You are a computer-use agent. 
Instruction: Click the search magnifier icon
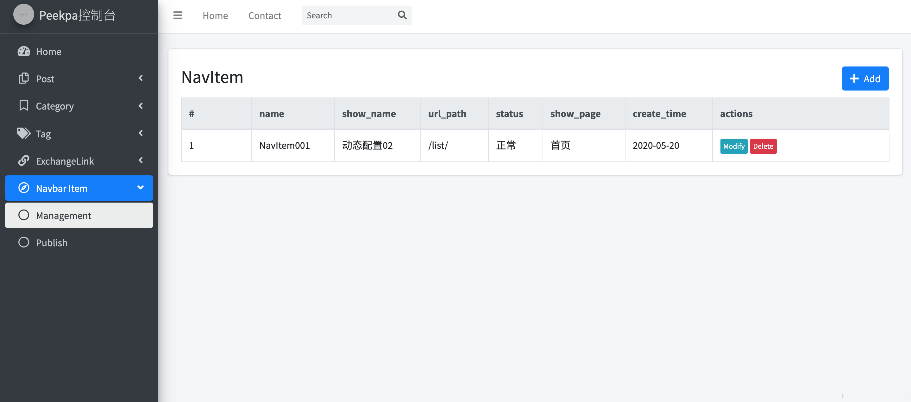pyautogui.click(x=402, y=15)
